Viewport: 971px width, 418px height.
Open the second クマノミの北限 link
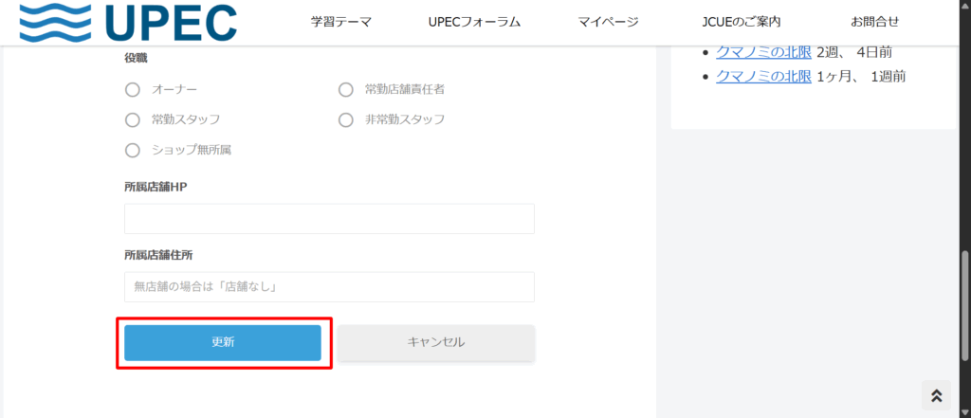click(x=764, y=76)
